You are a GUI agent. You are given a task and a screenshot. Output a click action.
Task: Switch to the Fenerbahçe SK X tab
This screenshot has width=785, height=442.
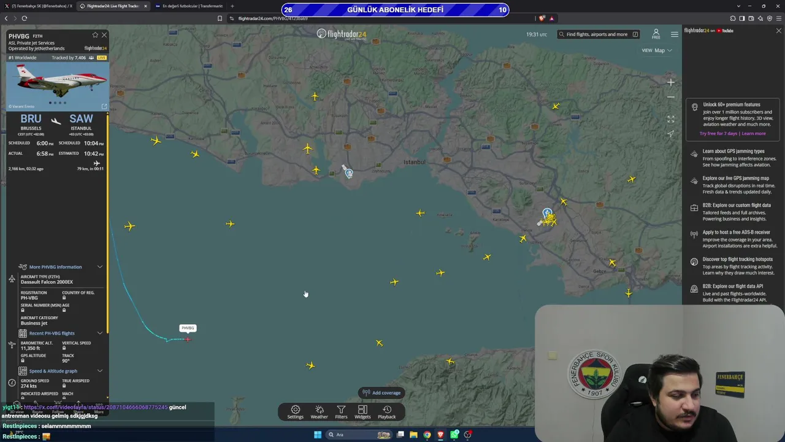(38, 6)
